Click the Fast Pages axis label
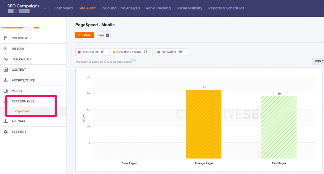 279,163
